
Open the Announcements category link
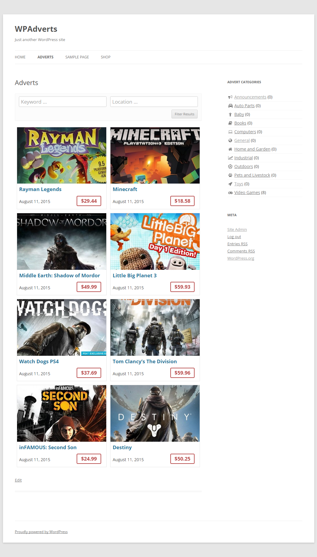250,97
